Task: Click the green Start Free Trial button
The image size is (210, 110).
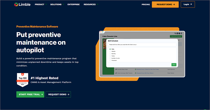Action: [x=30, y=94]
